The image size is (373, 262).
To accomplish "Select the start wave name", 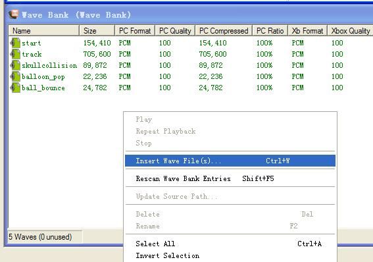I will (x=32, y=43).
